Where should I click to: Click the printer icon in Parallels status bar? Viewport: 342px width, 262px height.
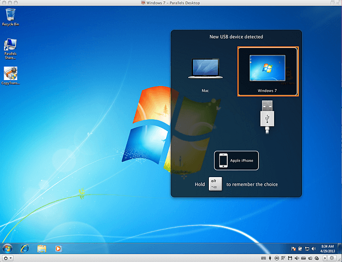point(303,258)
